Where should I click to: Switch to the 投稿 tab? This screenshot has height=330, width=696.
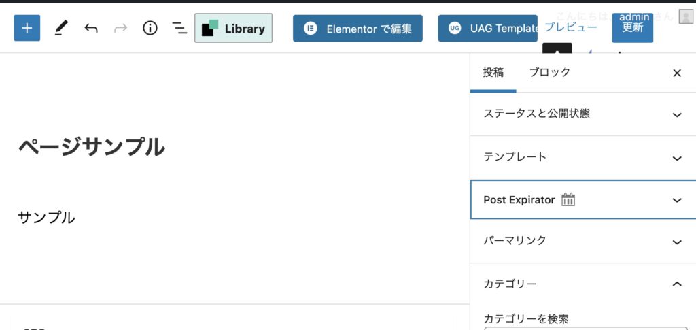point(493,73)
